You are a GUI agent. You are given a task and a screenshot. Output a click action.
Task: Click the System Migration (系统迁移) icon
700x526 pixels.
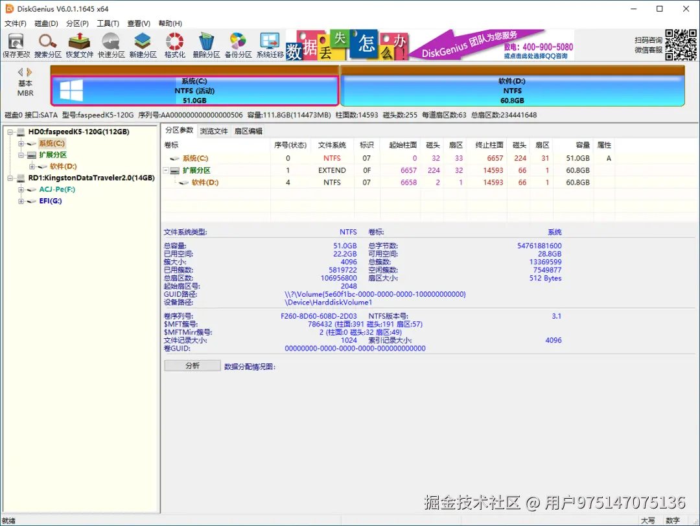[x=270, y=45]
